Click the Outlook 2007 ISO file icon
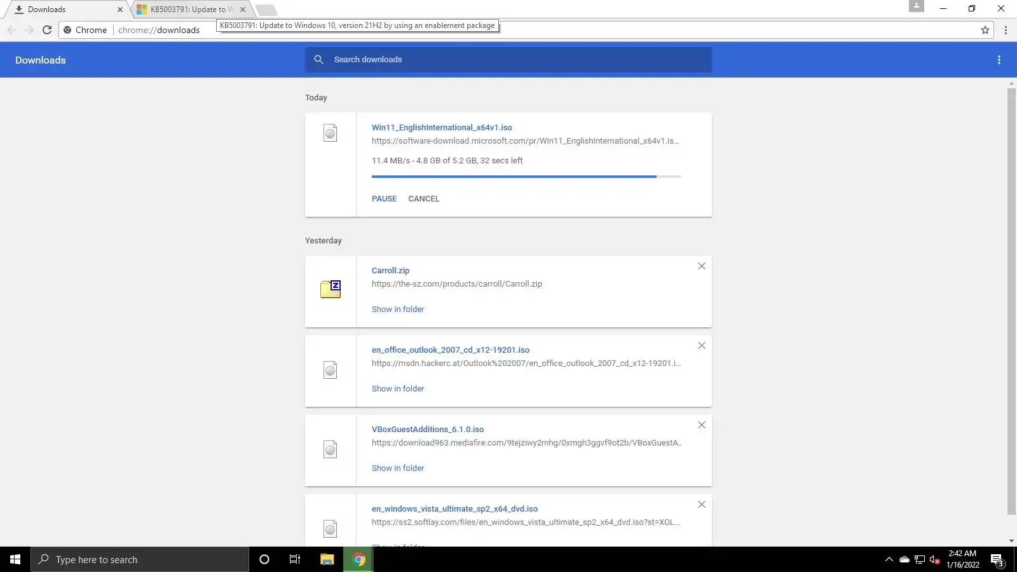 coord(331,370)
